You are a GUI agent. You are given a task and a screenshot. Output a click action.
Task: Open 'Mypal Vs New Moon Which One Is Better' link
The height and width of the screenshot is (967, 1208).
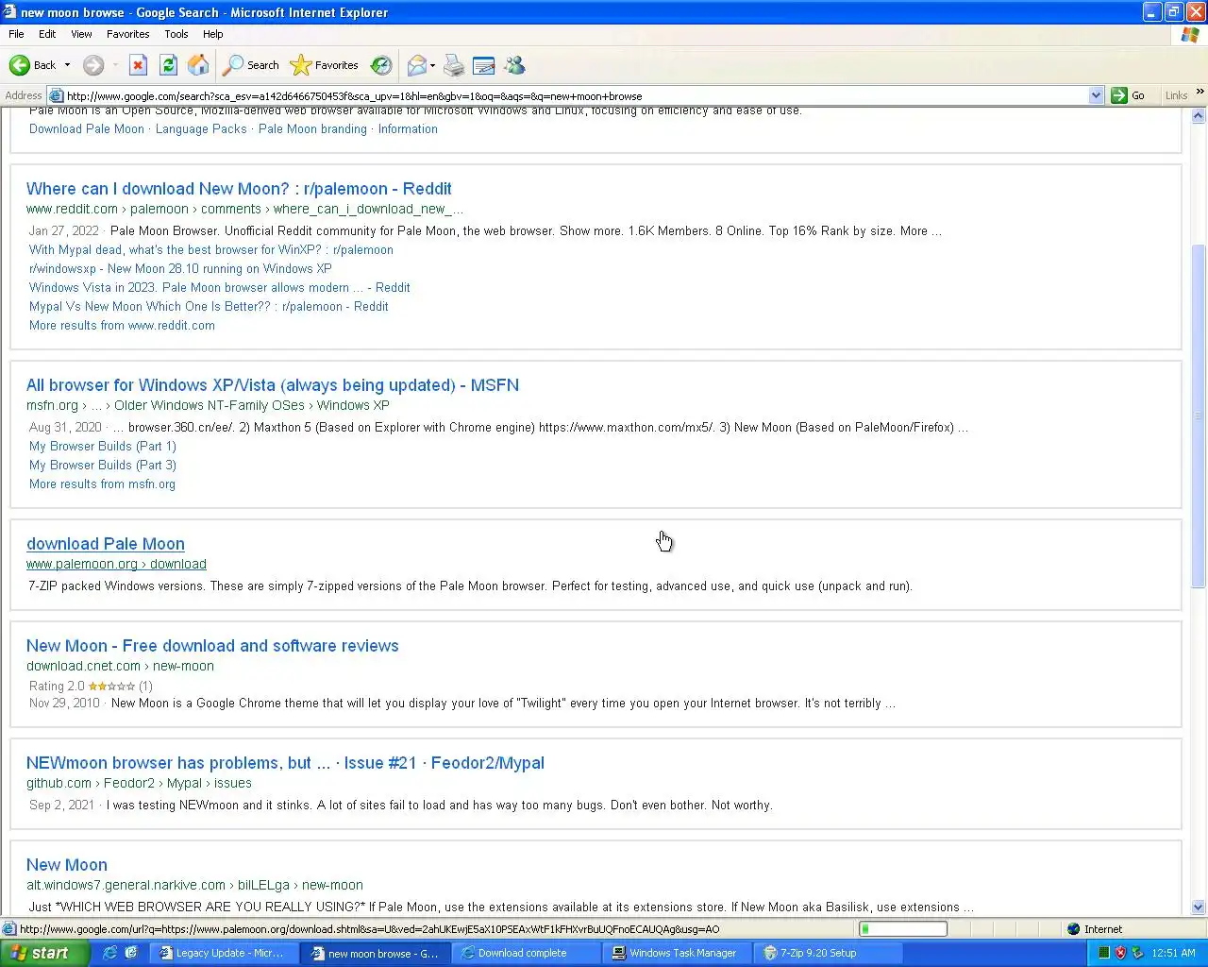[209, 307]
